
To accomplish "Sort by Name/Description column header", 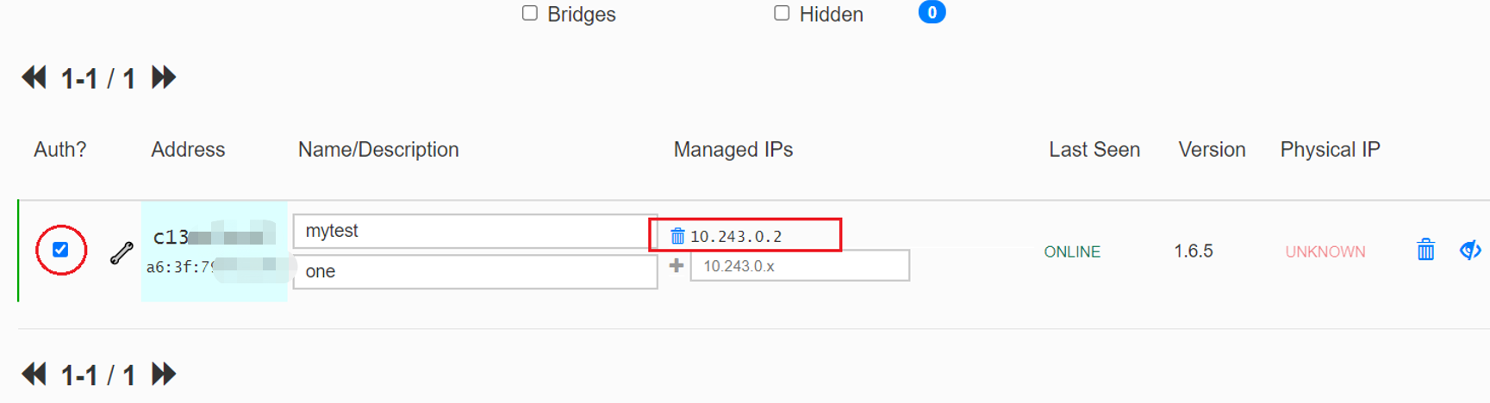I will (x=378, y=150).
